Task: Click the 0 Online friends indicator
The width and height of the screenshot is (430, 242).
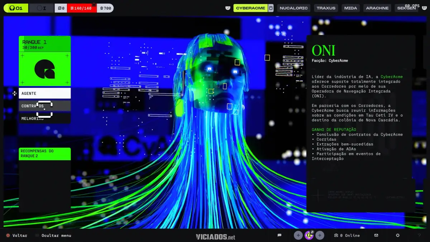Action: [x=347, y=235]
